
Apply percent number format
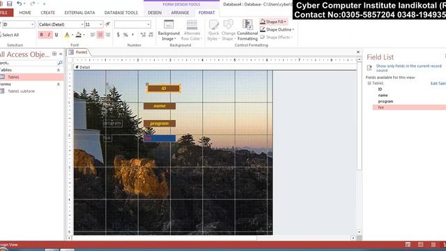coord(125,35)
